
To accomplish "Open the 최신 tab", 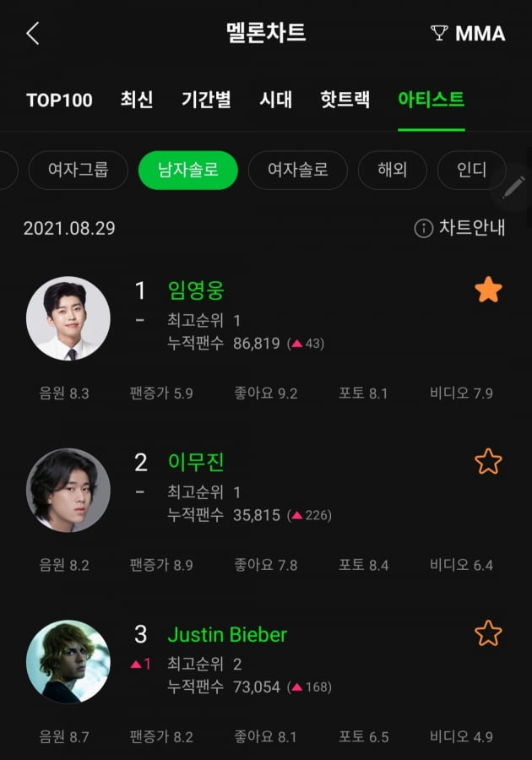I will [137, 100].
